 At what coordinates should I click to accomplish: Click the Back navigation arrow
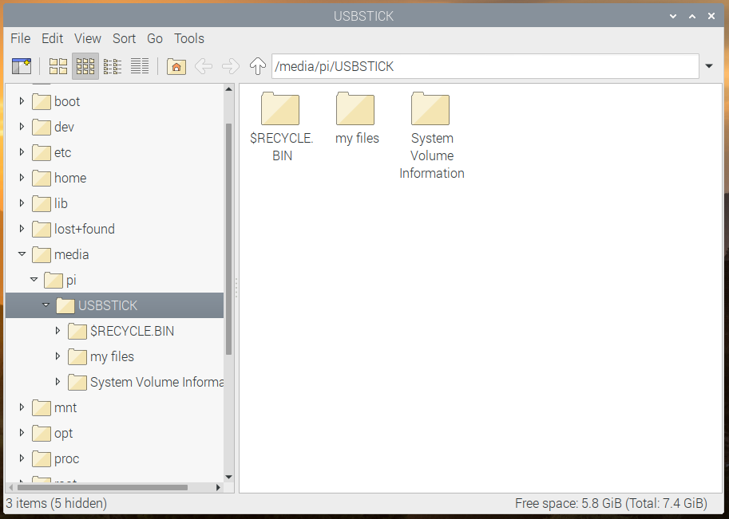204,66
